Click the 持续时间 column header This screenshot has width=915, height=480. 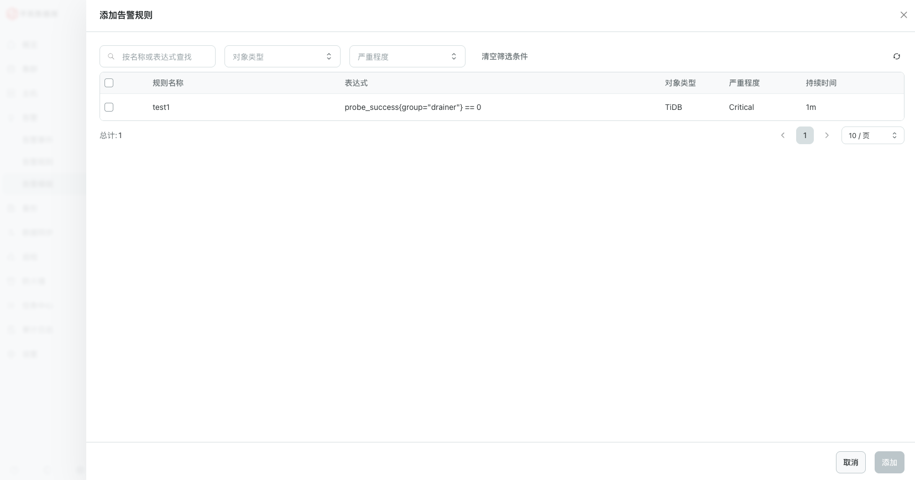point(820,83)
